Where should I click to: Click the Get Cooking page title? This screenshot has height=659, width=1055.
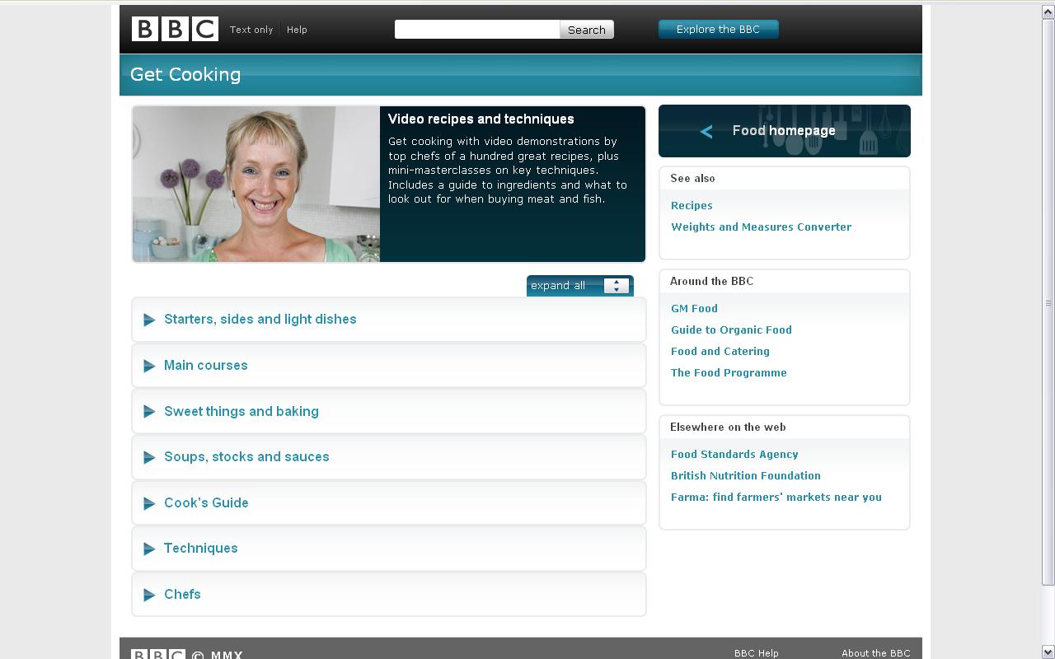(x=185, y=74)
